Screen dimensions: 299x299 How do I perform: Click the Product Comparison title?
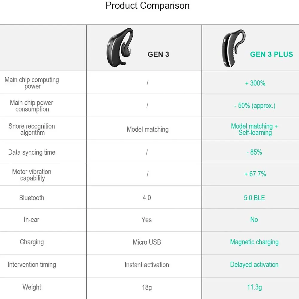point(147,6)
